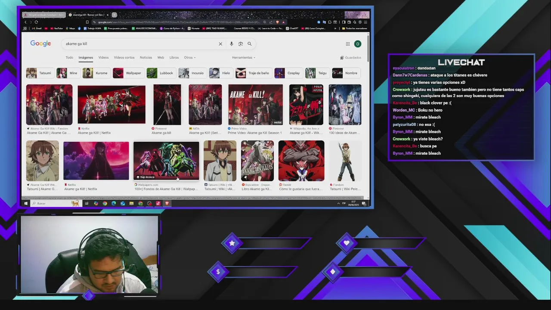Show hidden bookmarks with the overflow chevron
The width and height of the screenshot is (551, 310).
(335, 28)
